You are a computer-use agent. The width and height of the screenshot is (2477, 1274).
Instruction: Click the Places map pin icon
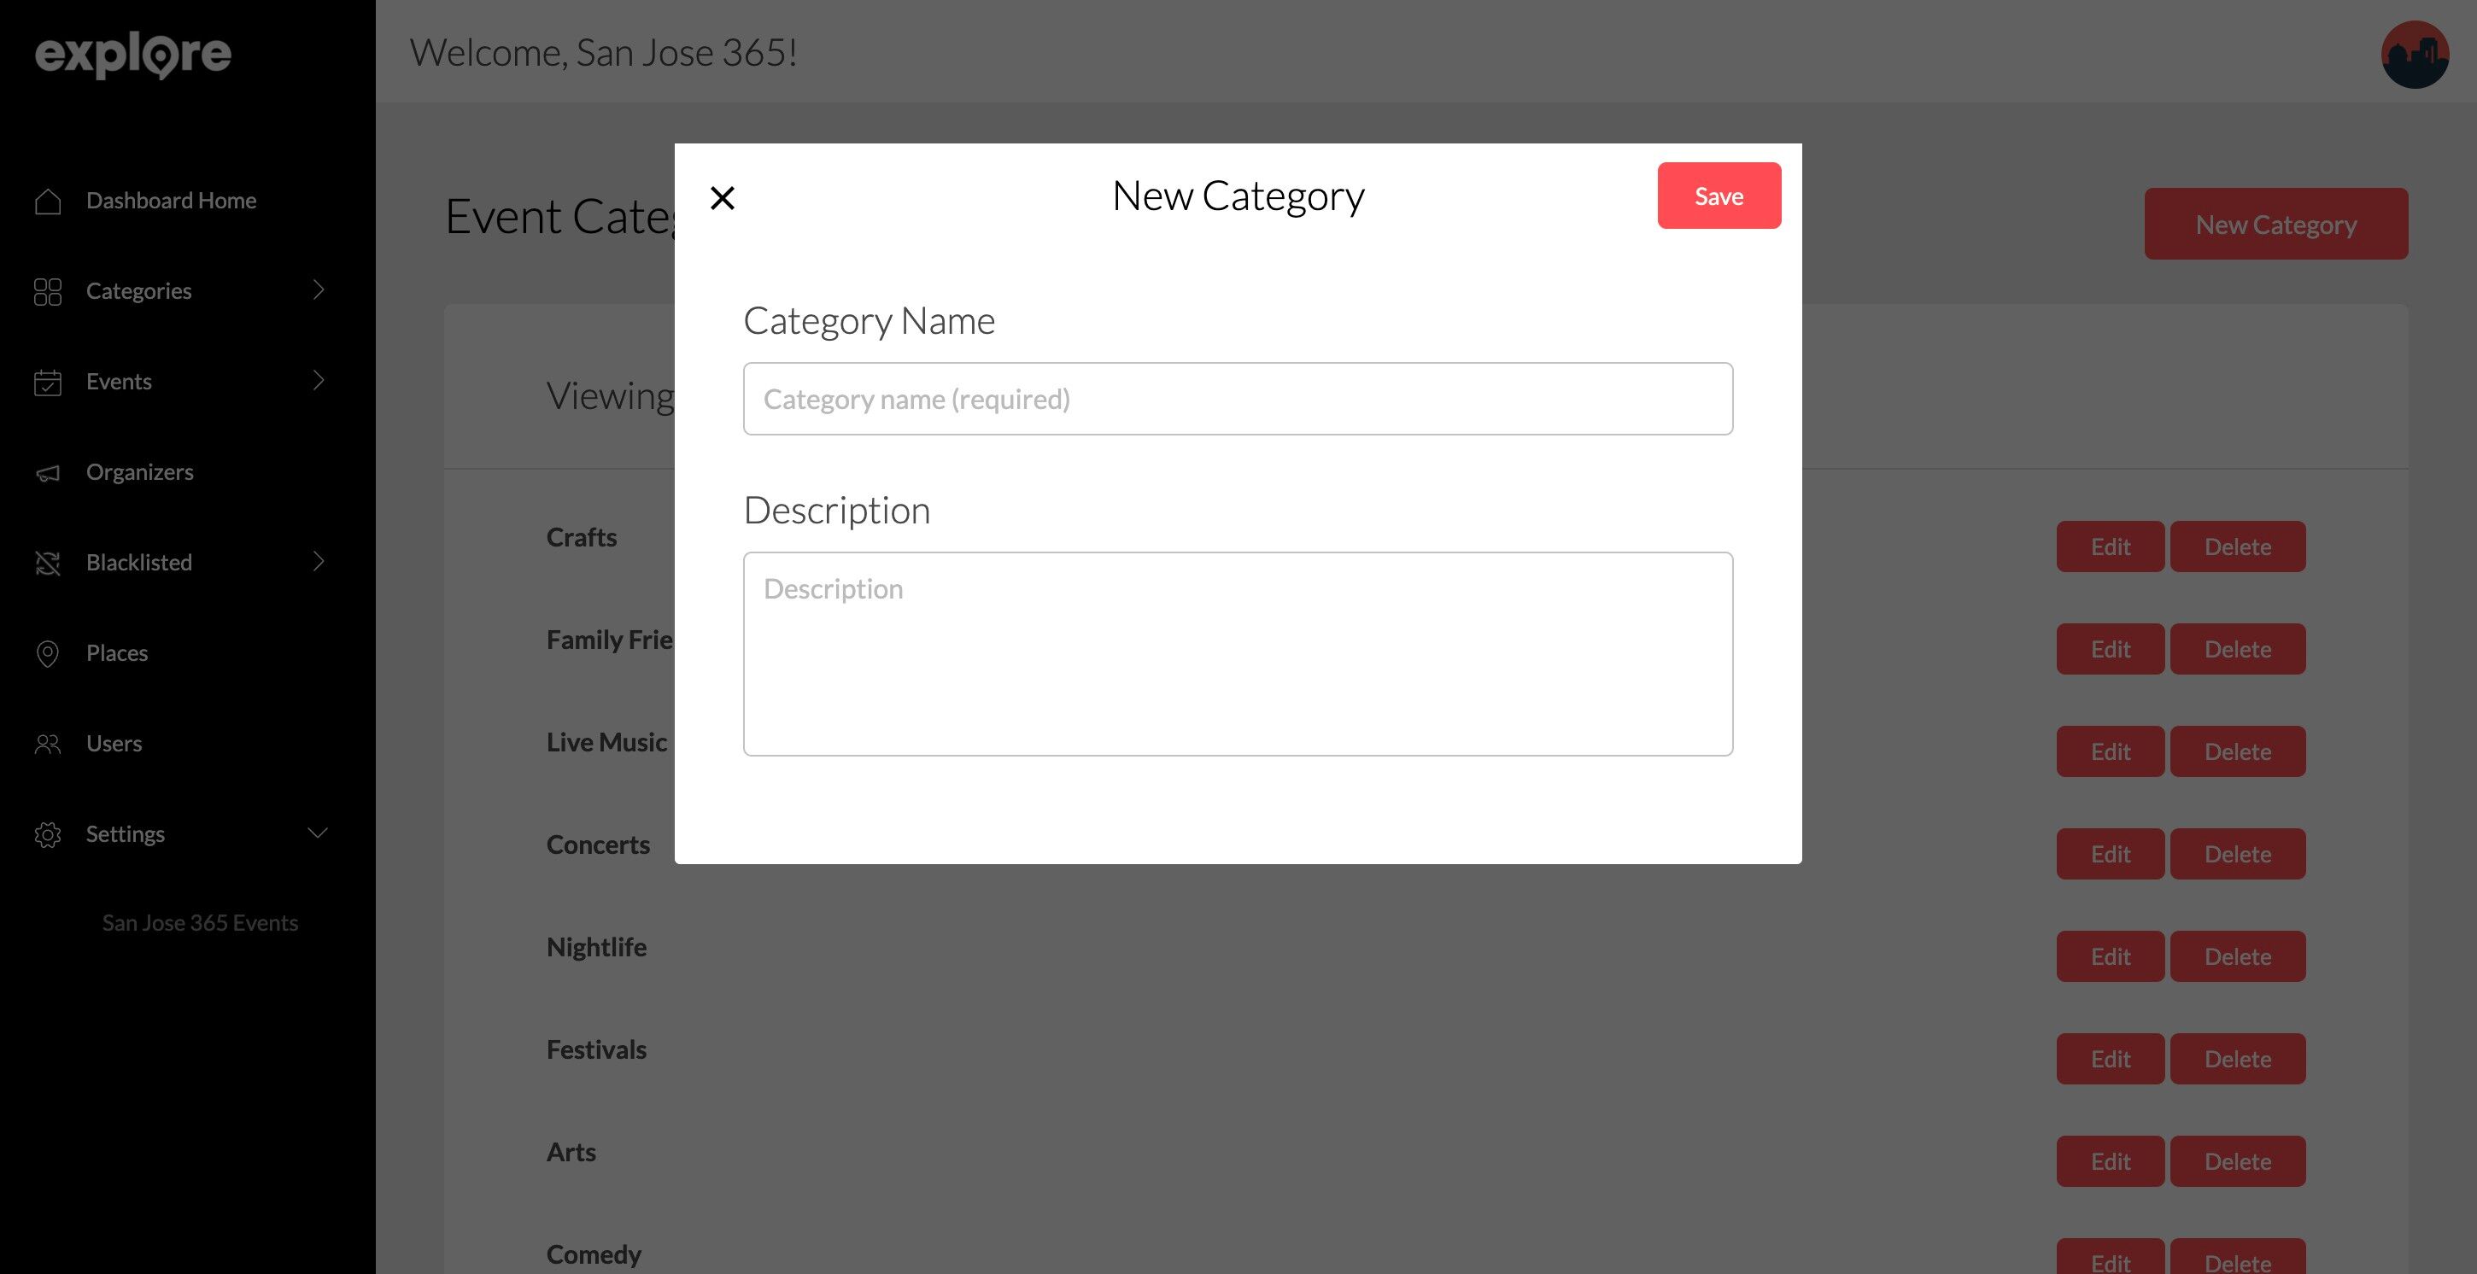click(x=47, y=654)
